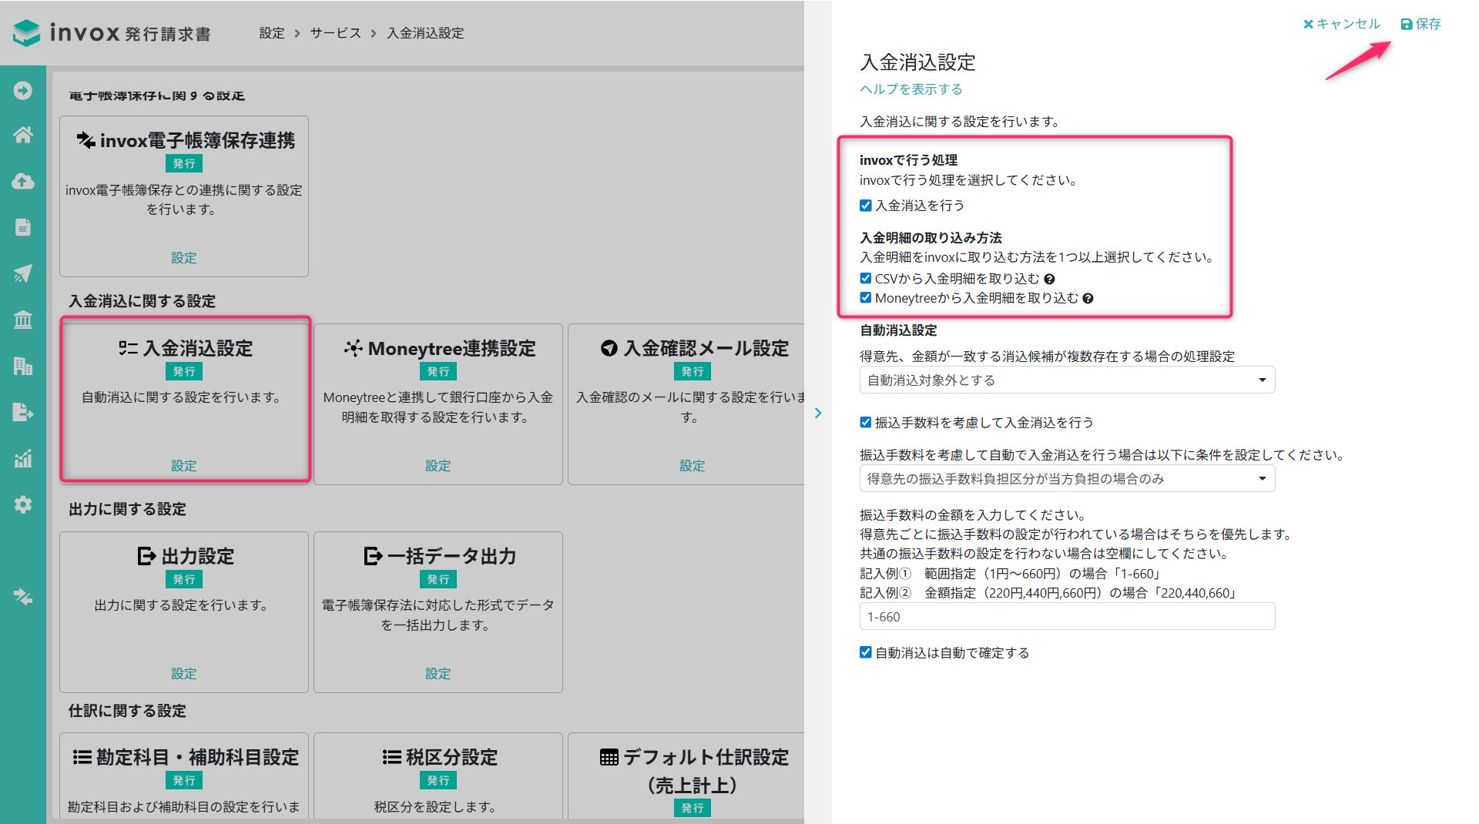Open the bank building sidebar icon
Image resolution: width=1479 pixels, height=824 pixels.
point(23,320)
